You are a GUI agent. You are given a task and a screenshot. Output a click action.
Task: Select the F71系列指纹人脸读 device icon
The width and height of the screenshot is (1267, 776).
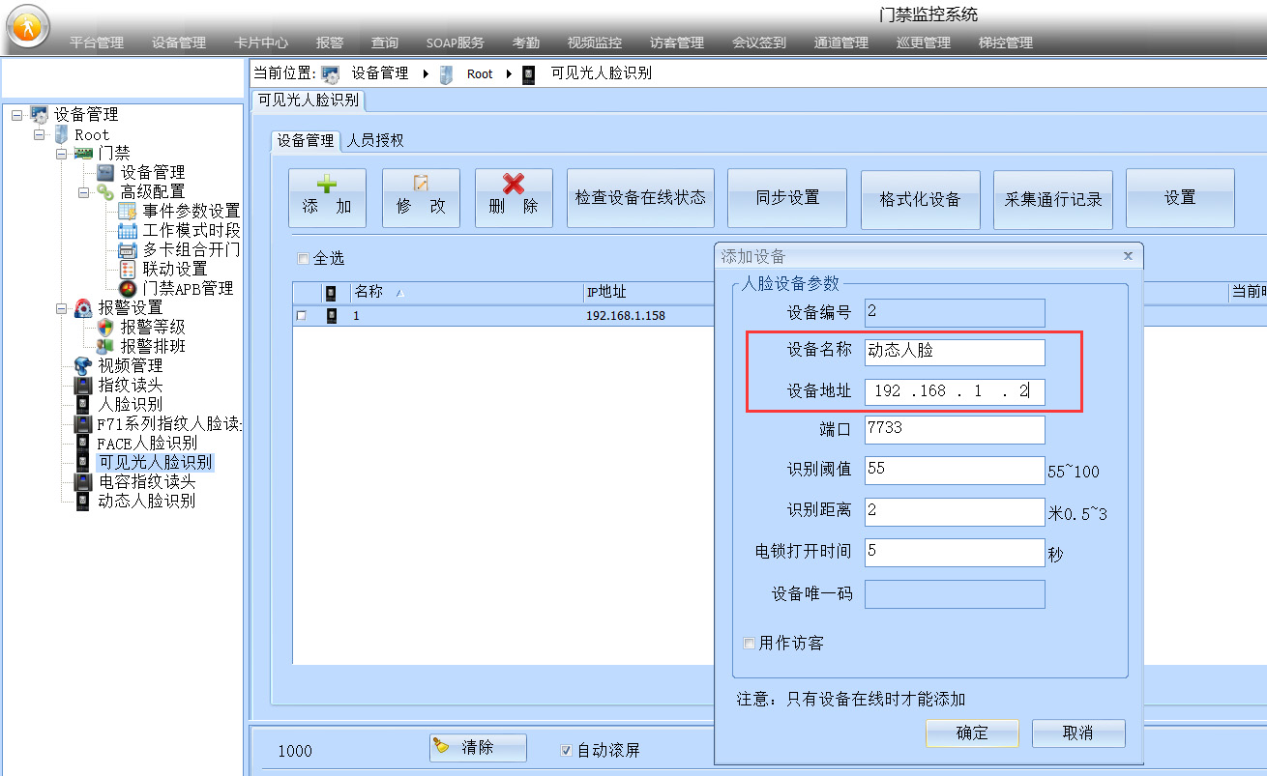[83, 423]
